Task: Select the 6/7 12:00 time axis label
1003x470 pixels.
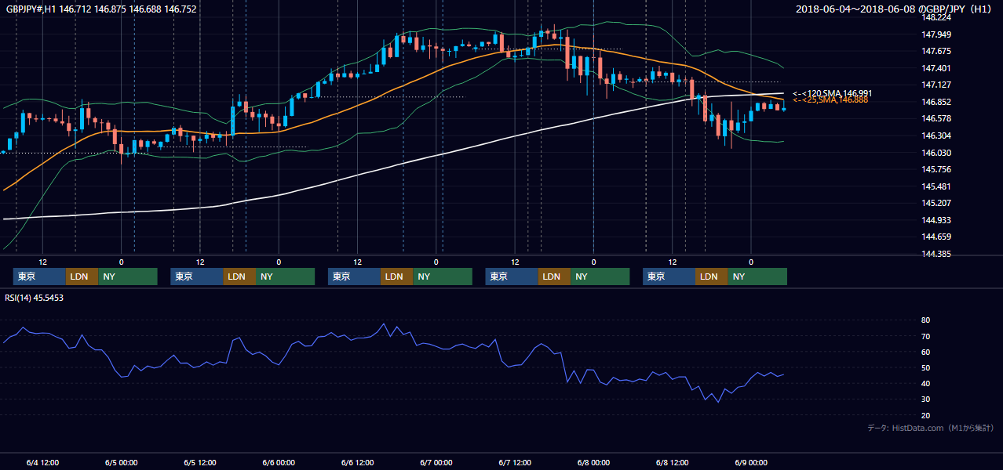Action: click(x=515, y=463)
